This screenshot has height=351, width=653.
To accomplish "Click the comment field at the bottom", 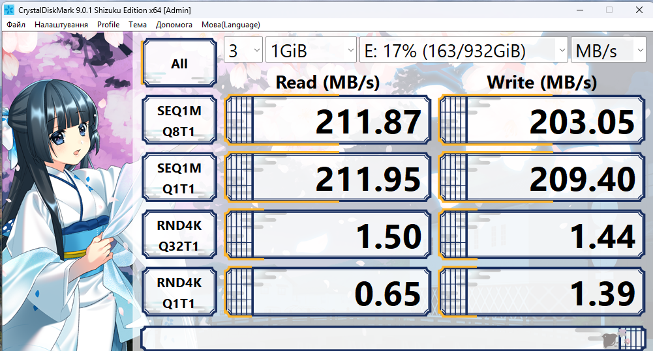I will click(393, 339).
